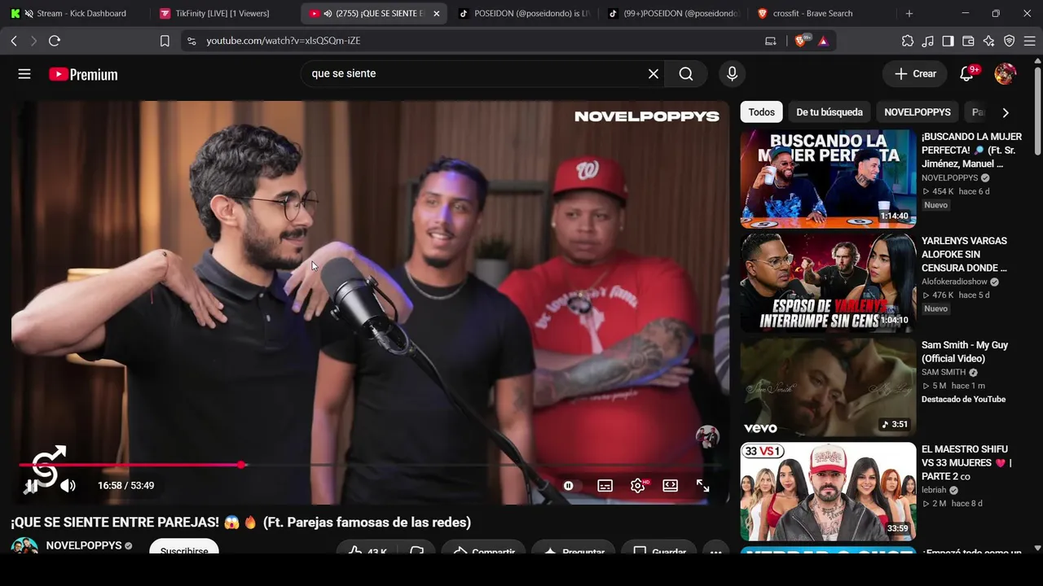
Task: Open the YouTube account avatar menu
Action: 1006,74
